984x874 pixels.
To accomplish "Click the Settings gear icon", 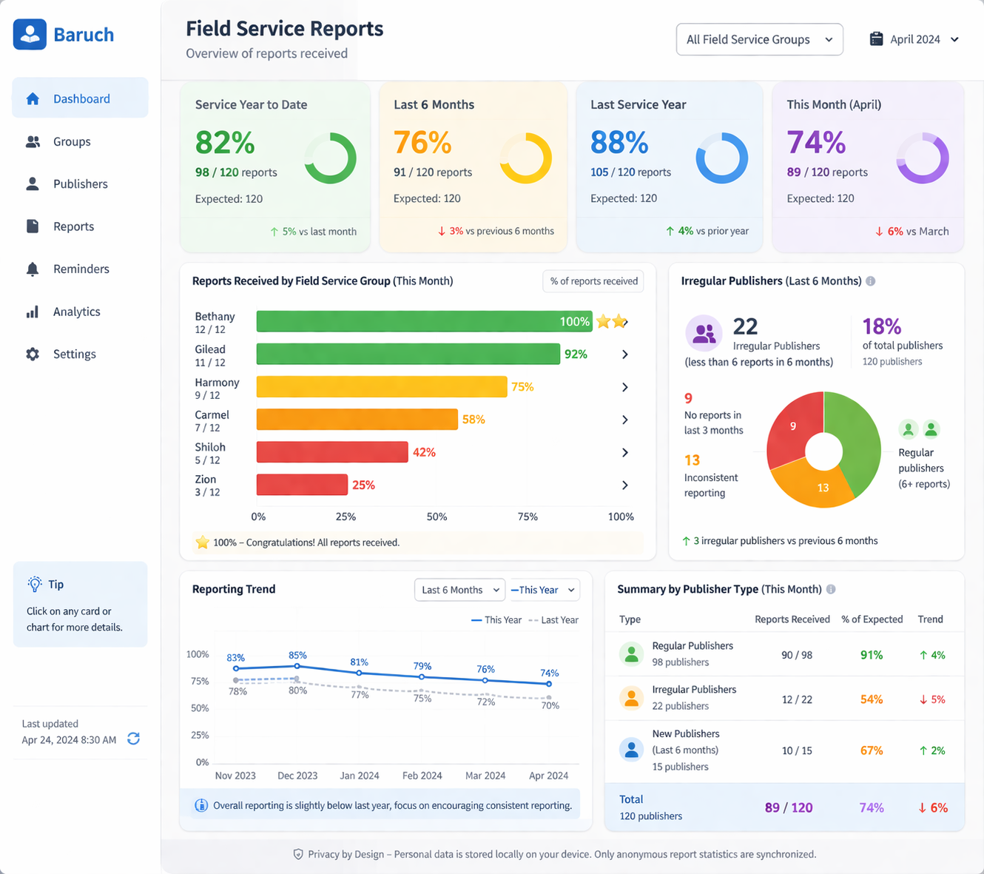I will (x=33, y=354).
